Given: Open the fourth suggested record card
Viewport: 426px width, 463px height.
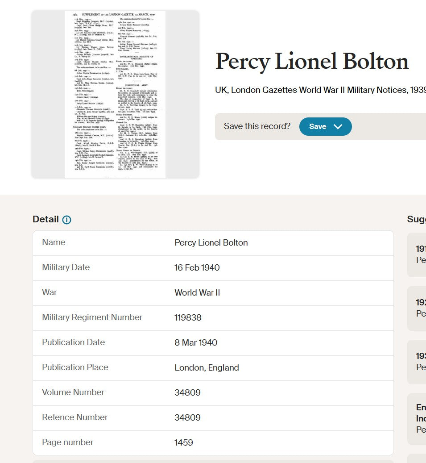Looking at the screenshot, I should tap(417, 419).
